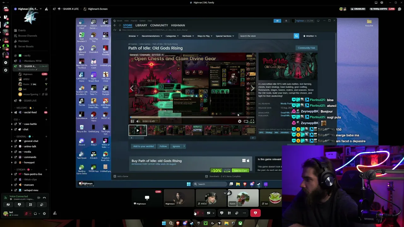404x227 pixels.
Task: Switch to the Steam LIBRARY tab in the stream
Action: pos(141,25)
